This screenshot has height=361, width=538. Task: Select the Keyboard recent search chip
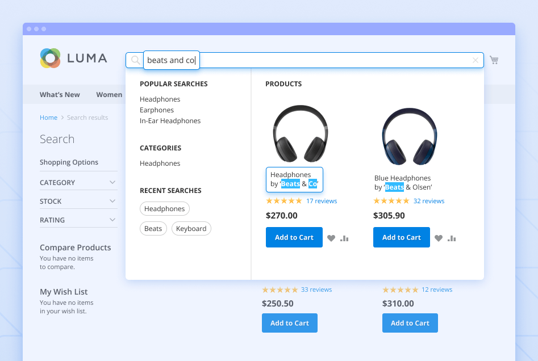click(x=191, y=229)
